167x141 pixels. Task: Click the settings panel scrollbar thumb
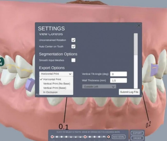click(x=136, y=44)
